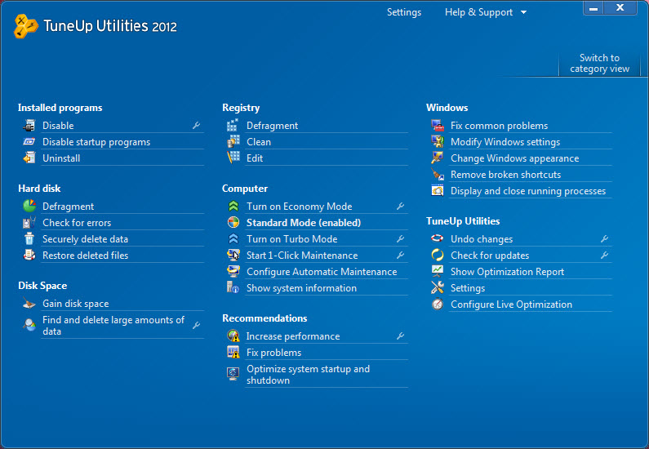Viewport: 649px width, 449px height.
Task: Switch to category view
Action: [599, 64]
